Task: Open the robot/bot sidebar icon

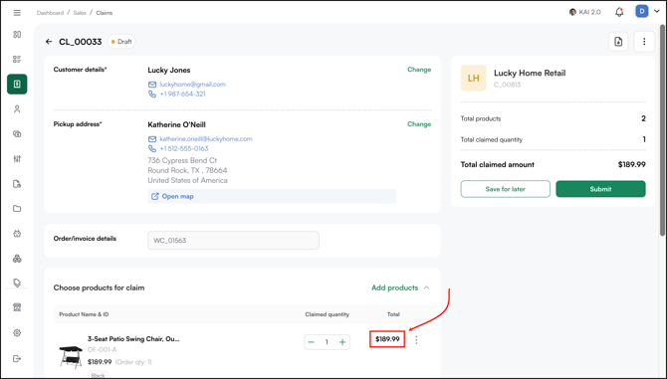Action: click(17, 234)
